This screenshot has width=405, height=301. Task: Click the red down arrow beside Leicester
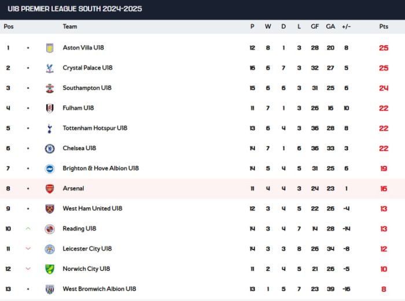(28, 248)
